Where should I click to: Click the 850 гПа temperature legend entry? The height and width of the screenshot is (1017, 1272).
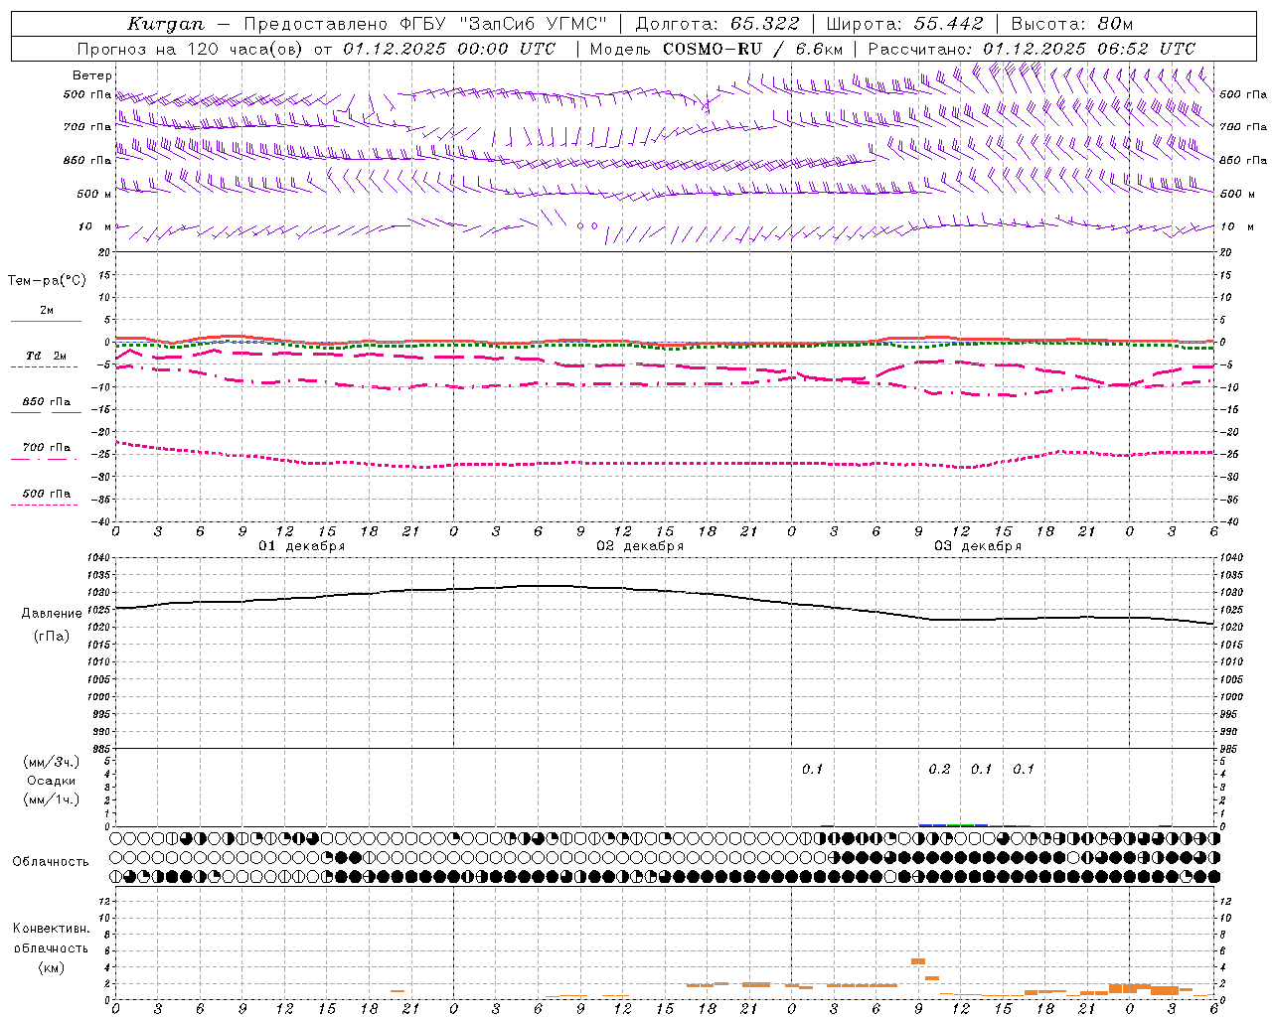(46, 402)
